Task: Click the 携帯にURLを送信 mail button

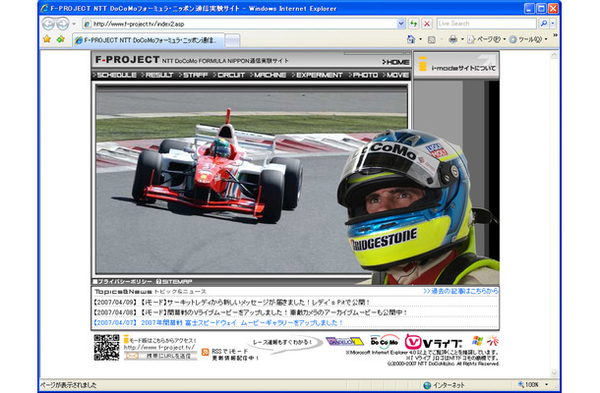Action: 160,356
